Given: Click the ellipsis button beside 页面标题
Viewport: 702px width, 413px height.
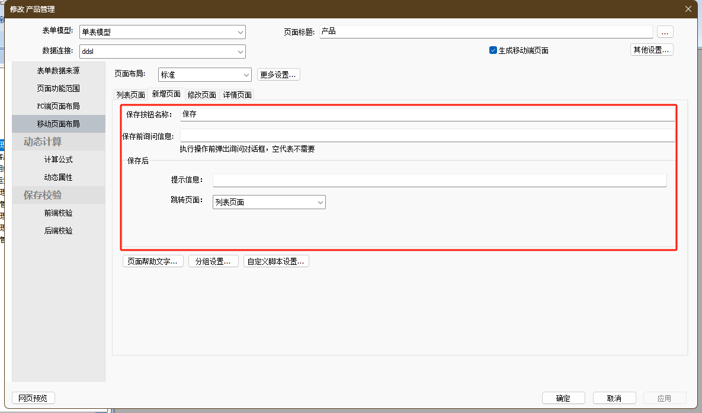Looking at the screenshot, I should [665, 32].
